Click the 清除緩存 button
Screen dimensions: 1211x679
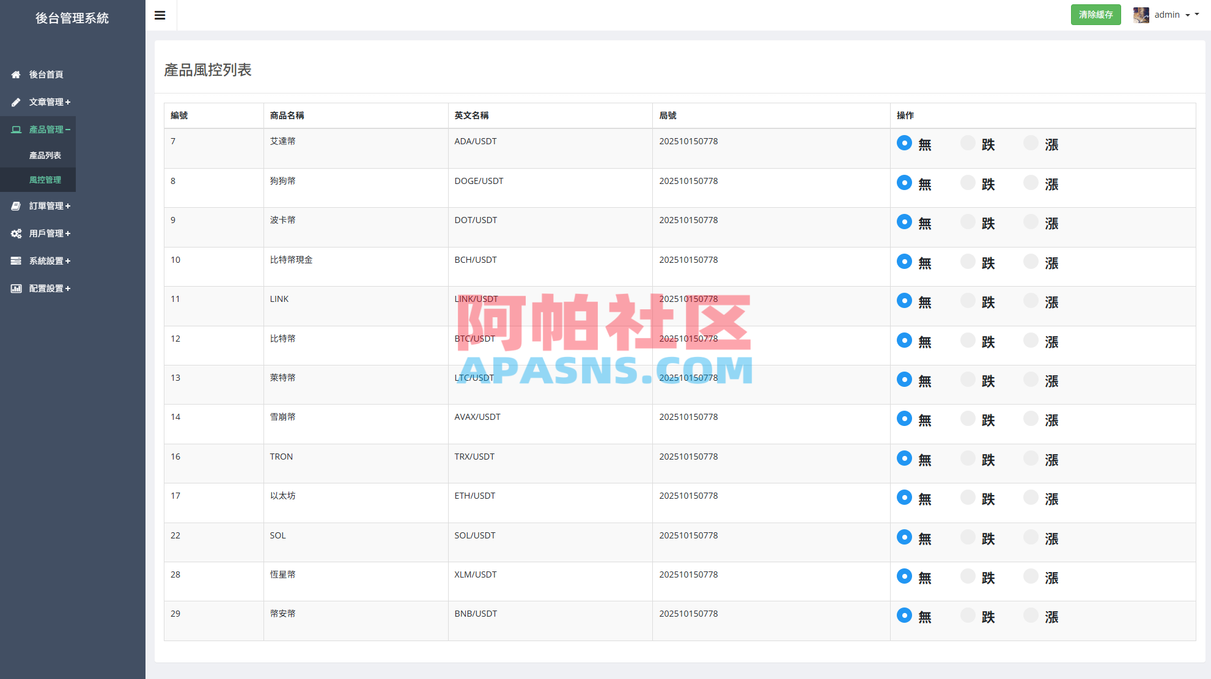1096,15
